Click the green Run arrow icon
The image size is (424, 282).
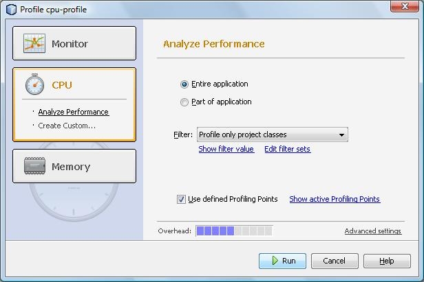[275, 261]
